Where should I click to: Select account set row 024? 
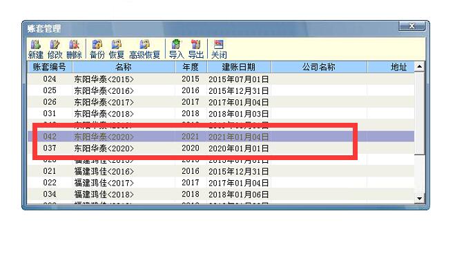coord(220,79)
